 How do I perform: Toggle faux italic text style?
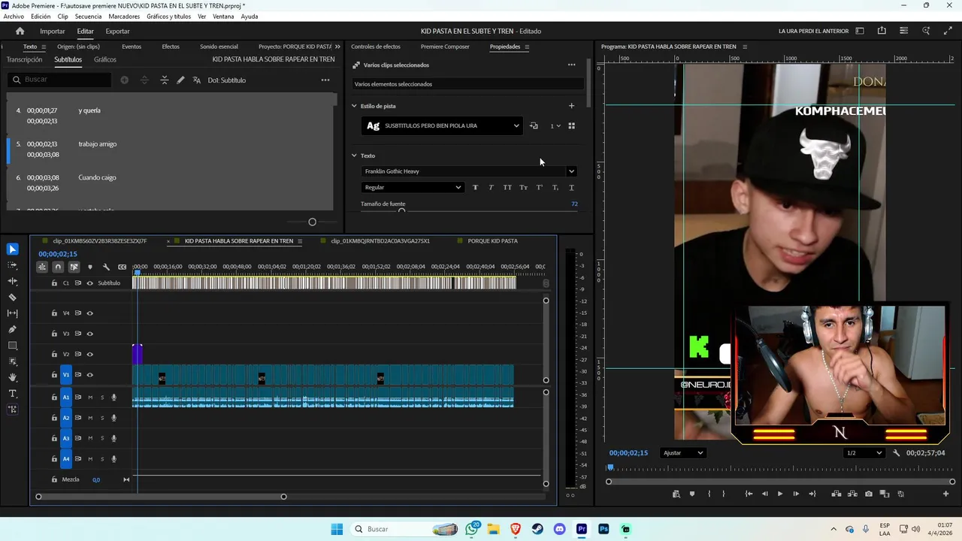[491, 187]
